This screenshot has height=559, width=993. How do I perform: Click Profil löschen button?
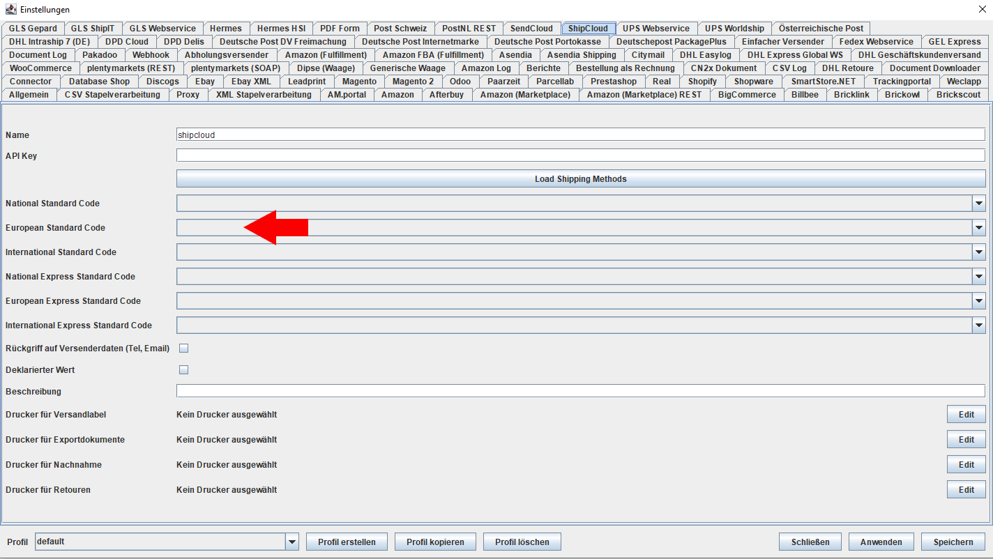coord(522,542)
